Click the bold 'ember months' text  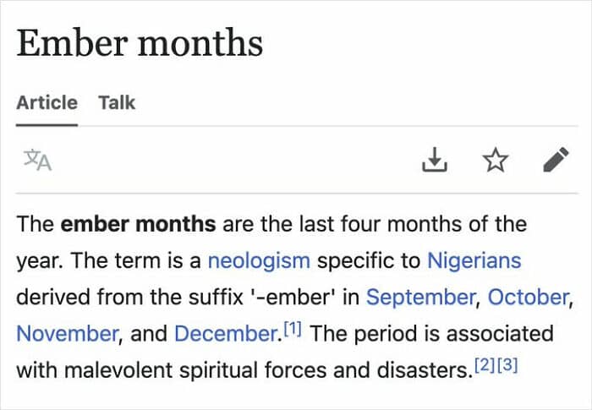139,225
